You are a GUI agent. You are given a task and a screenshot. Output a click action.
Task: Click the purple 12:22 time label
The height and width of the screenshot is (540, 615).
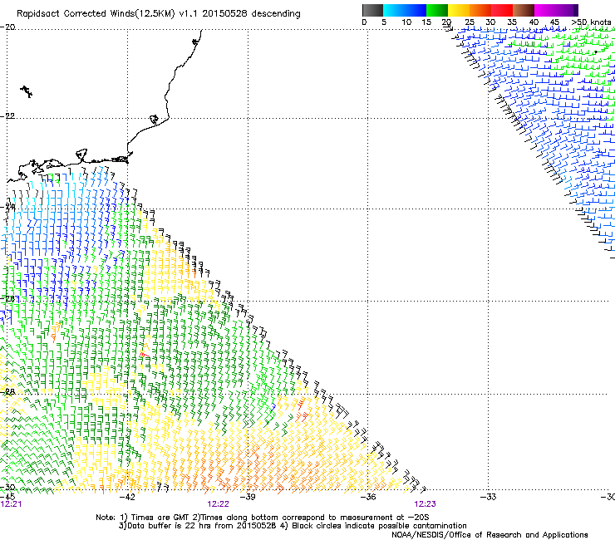(x=218, y=504)
